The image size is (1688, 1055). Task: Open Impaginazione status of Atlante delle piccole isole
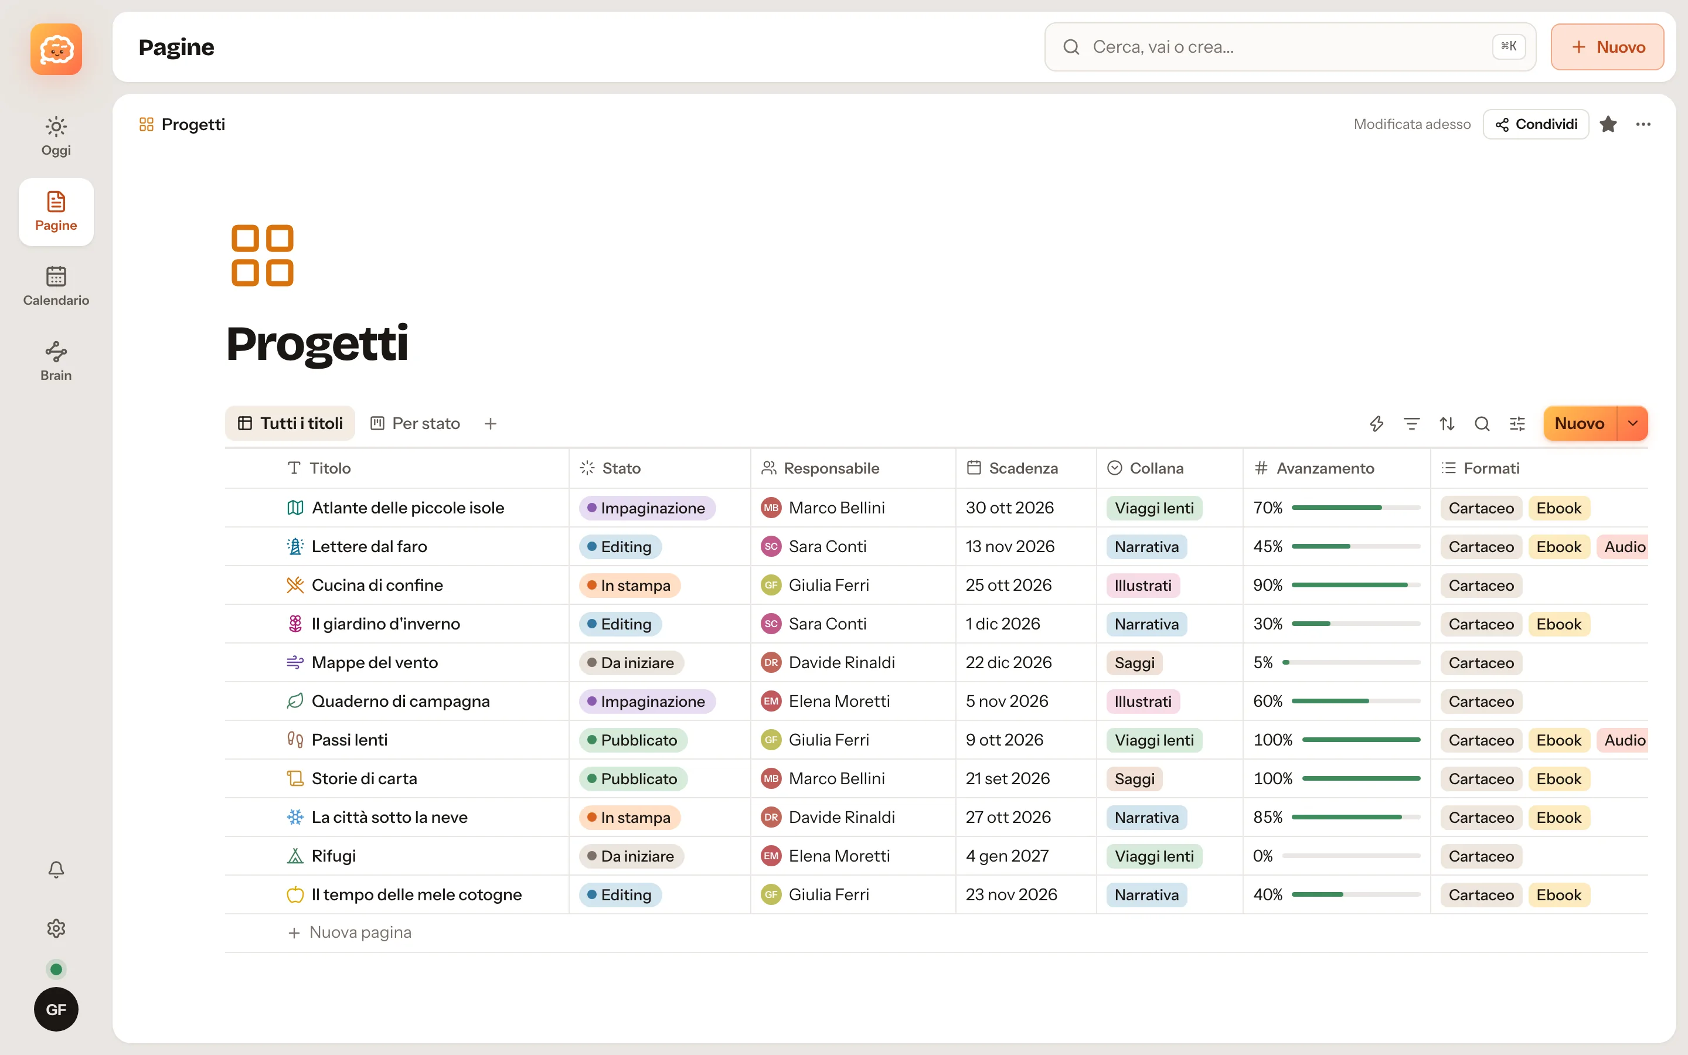pos(646,508)
